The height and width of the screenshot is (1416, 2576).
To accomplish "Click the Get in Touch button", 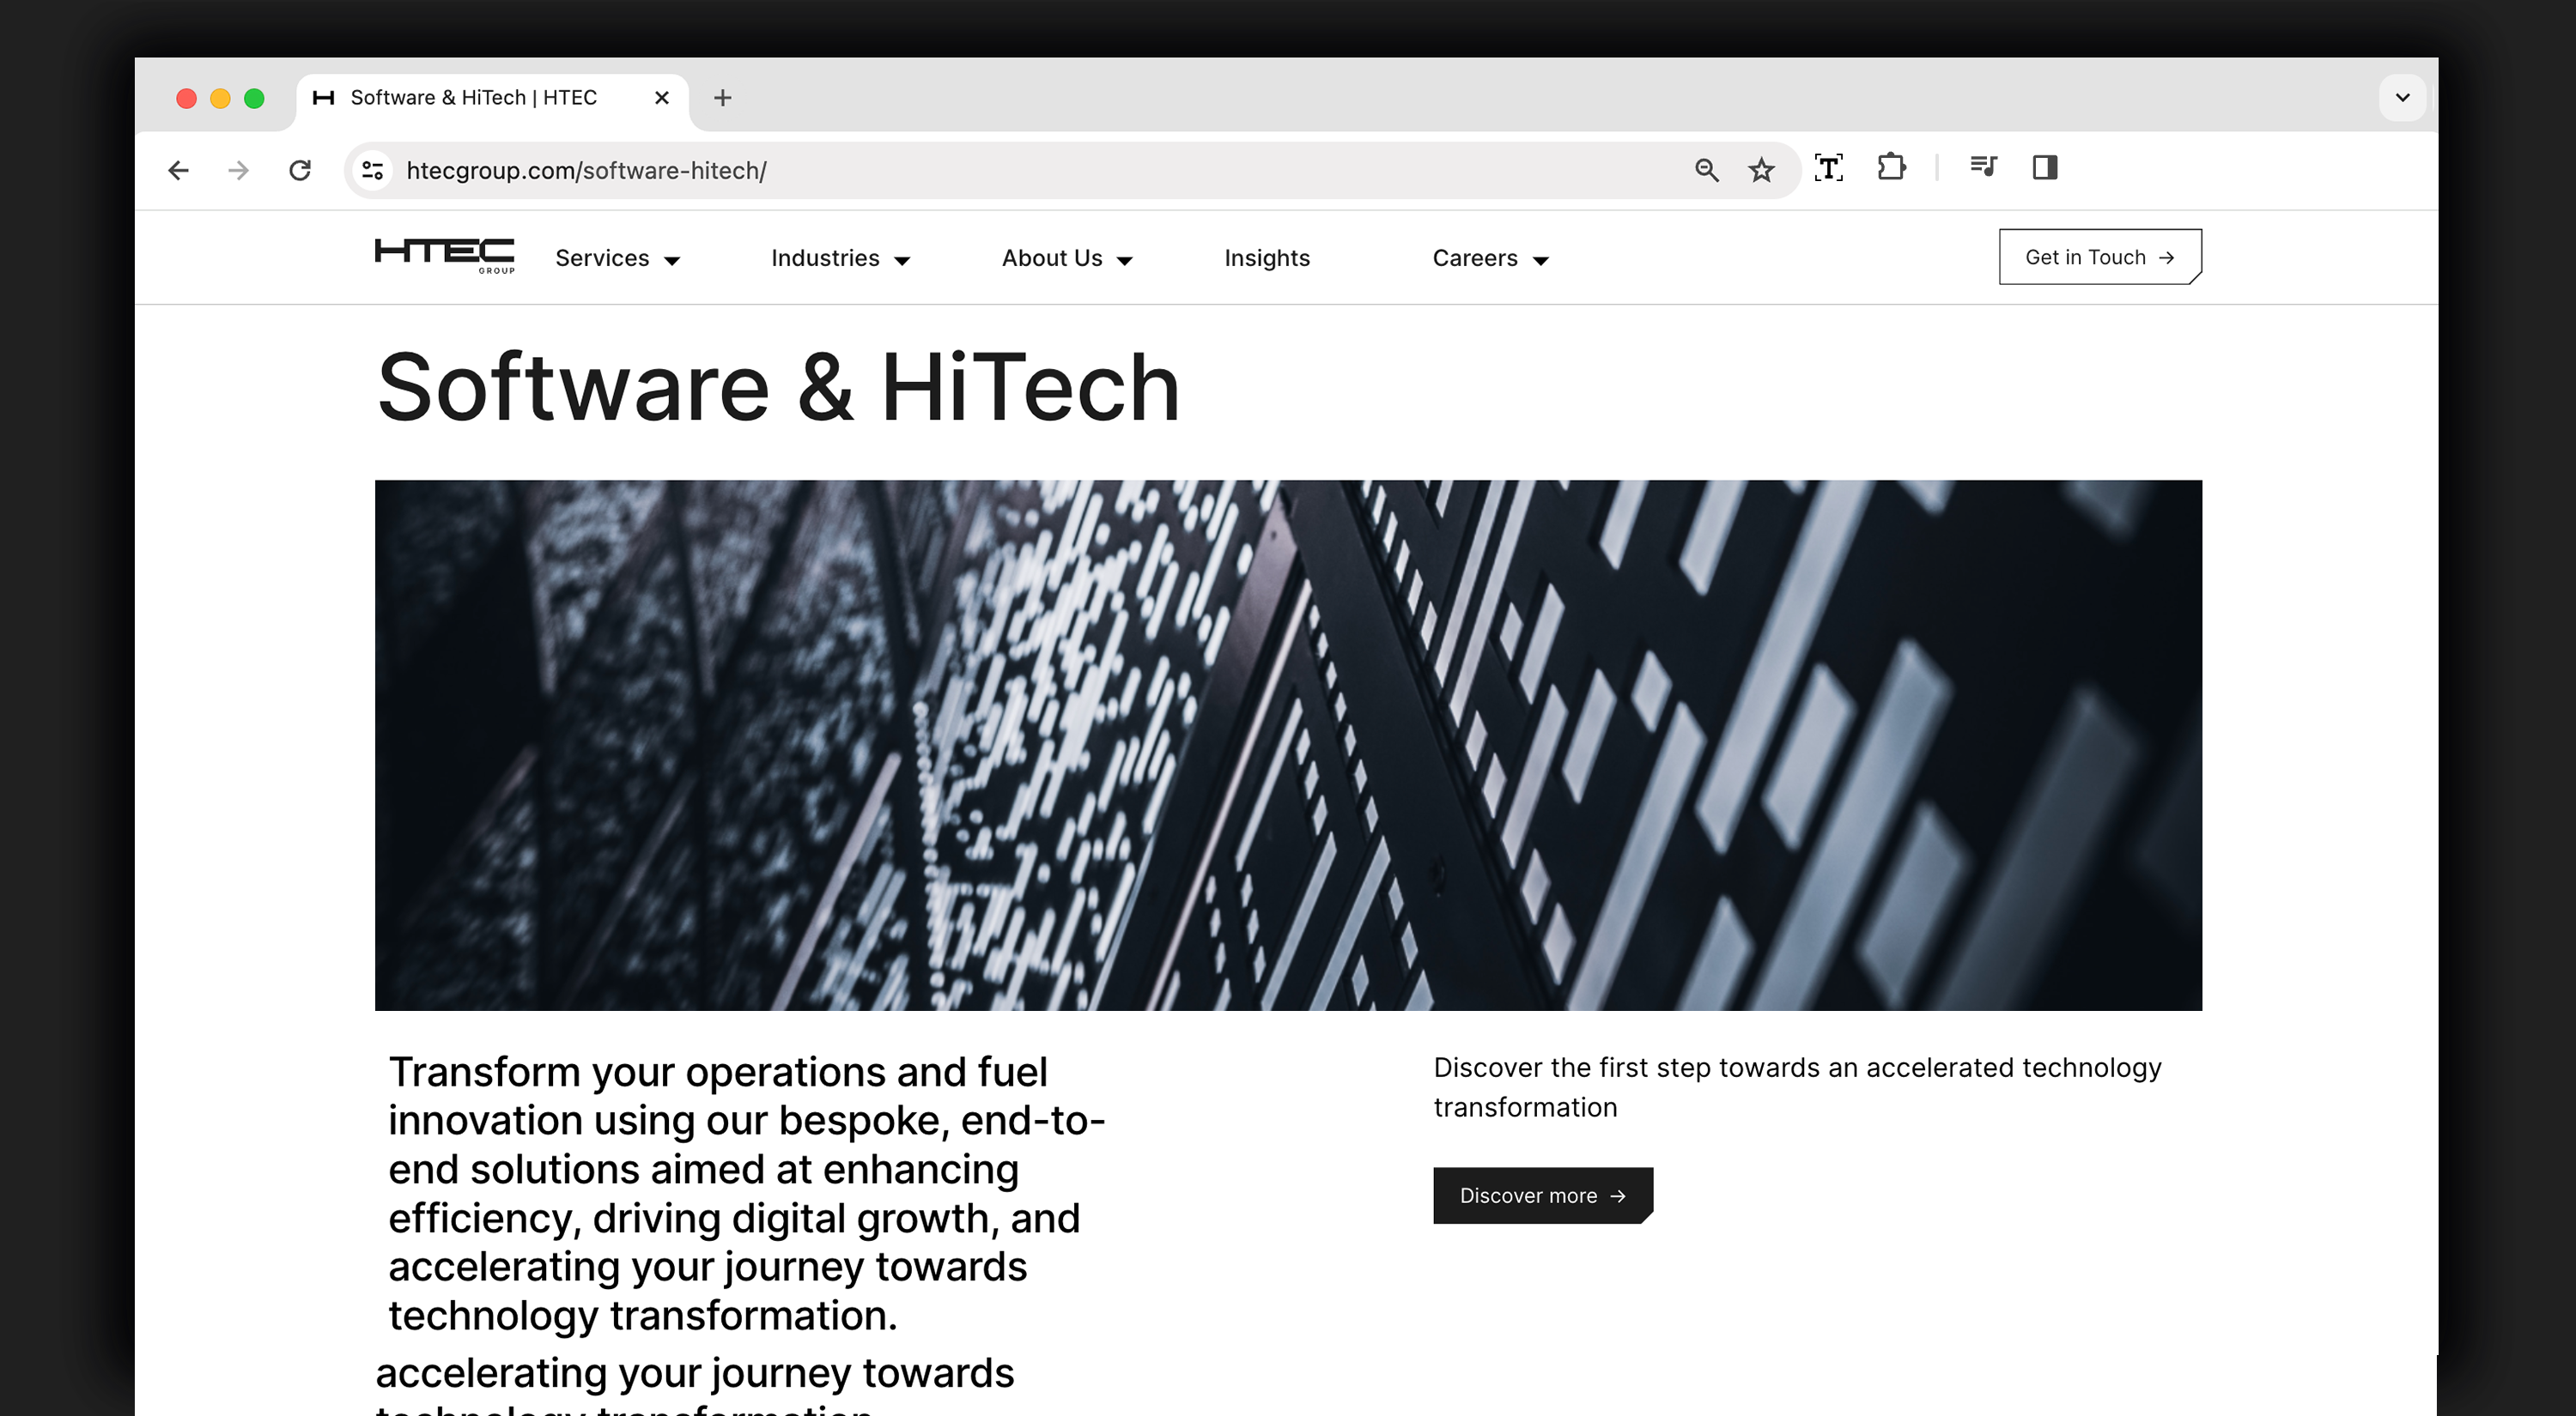I will pyautogui.click(x=2100, y=257).
